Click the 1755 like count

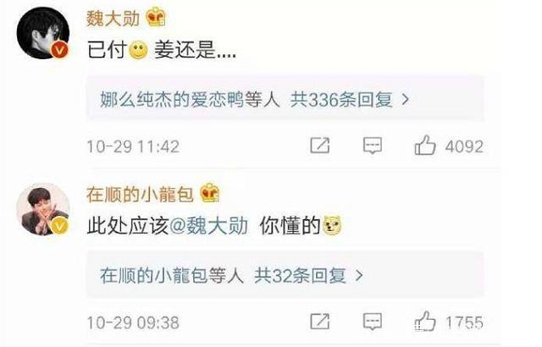pos(464,322)
